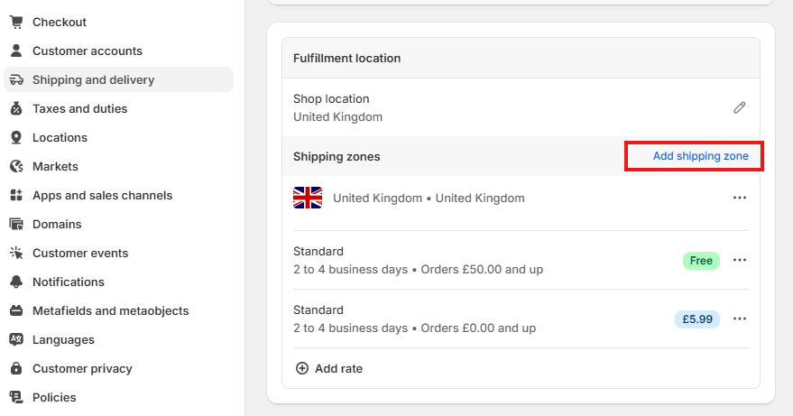
Task: Click the Locations pin icon
Action: pos(16,137)
